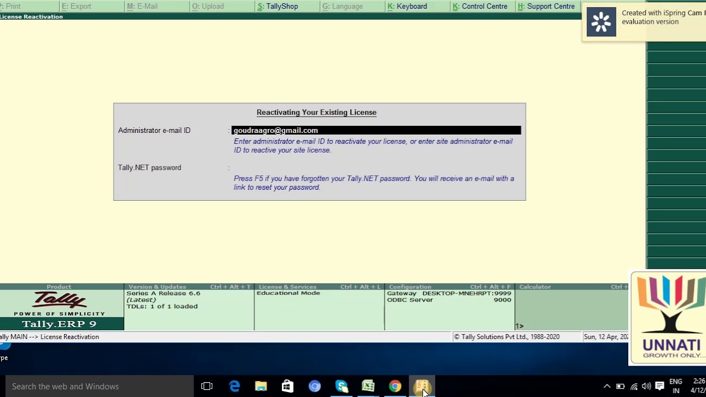706x397 pixels.
Task: Open Configuration panel header
Action: tap(450, 287)
